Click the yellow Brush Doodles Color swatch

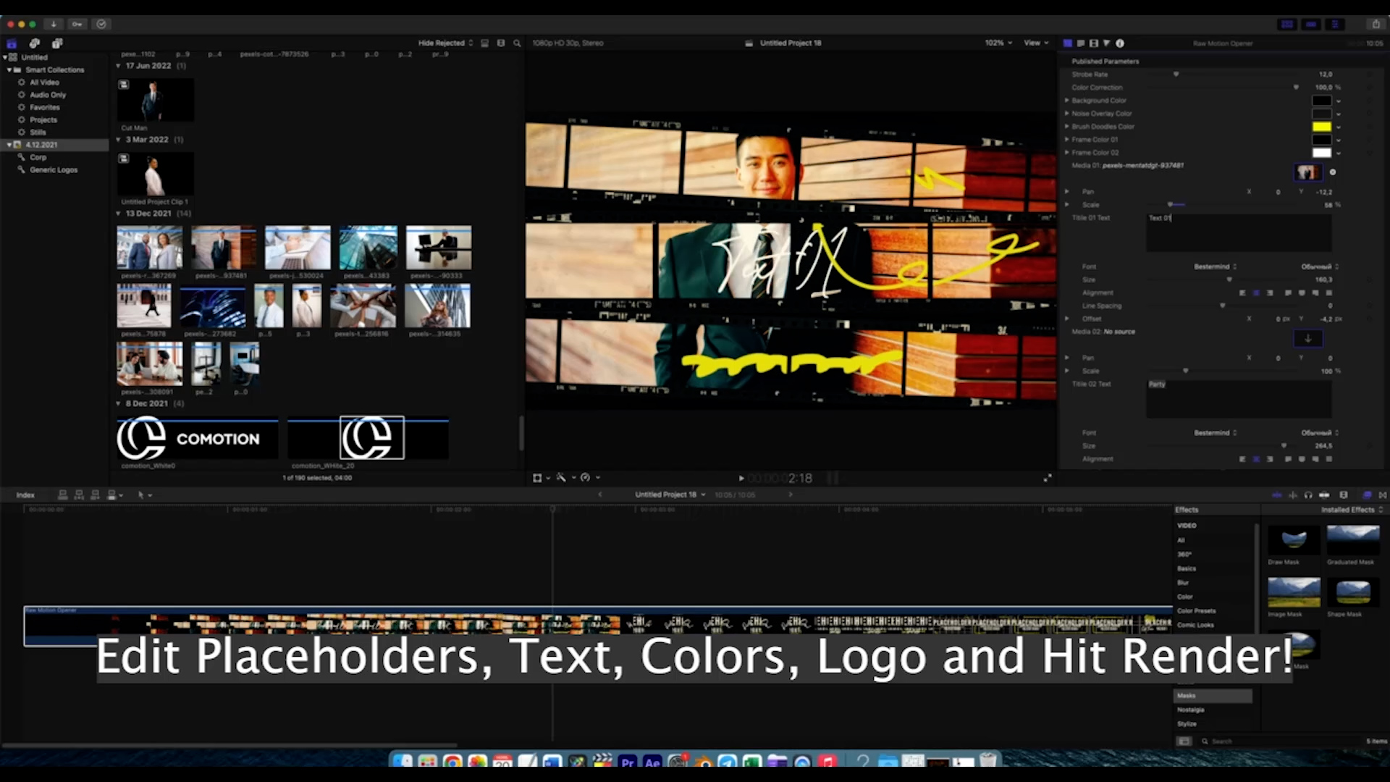pyautogui.click(x=1321, y=127)
